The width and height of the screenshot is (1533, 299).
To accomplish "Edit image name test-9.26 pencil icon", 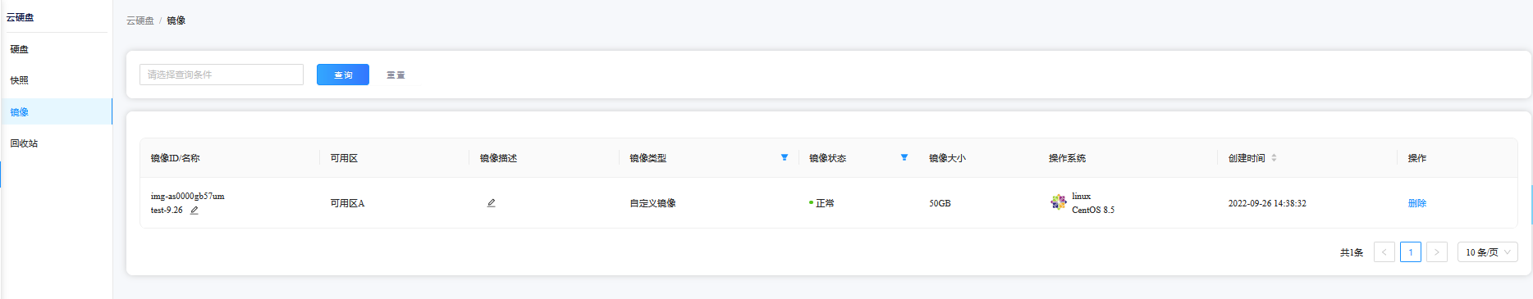I will pyautogui.click(x=194, y=211).
